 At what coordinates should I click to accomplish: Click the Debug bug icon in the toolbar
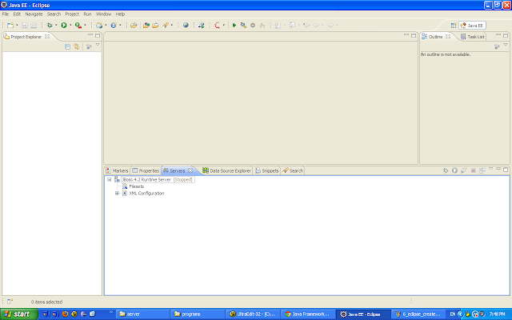[x=50, y=25]
